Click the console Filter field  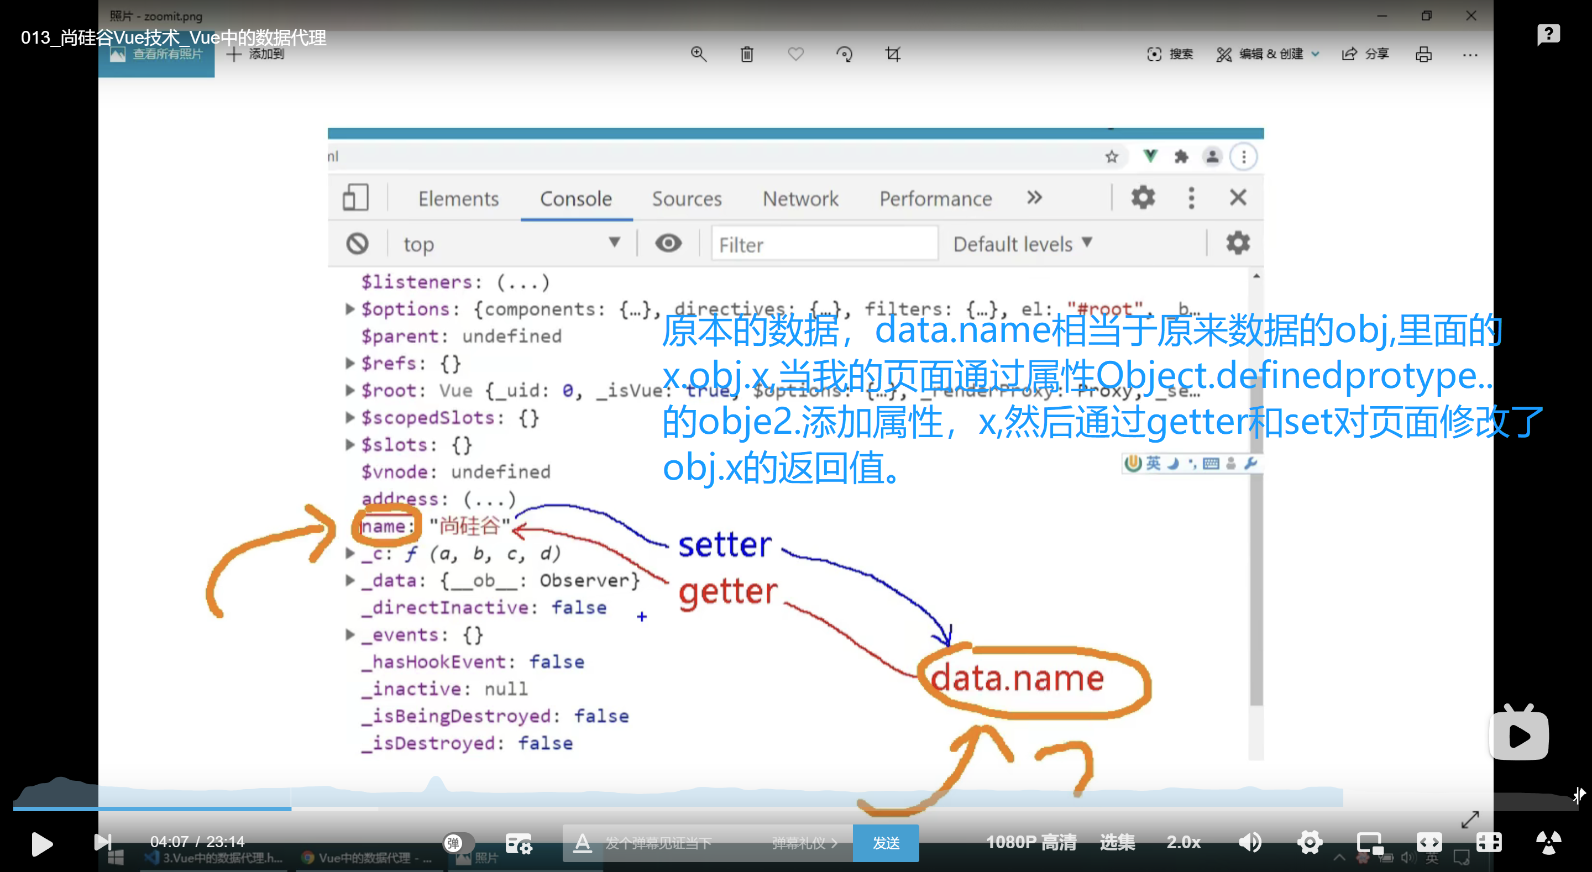pos(824,244)
